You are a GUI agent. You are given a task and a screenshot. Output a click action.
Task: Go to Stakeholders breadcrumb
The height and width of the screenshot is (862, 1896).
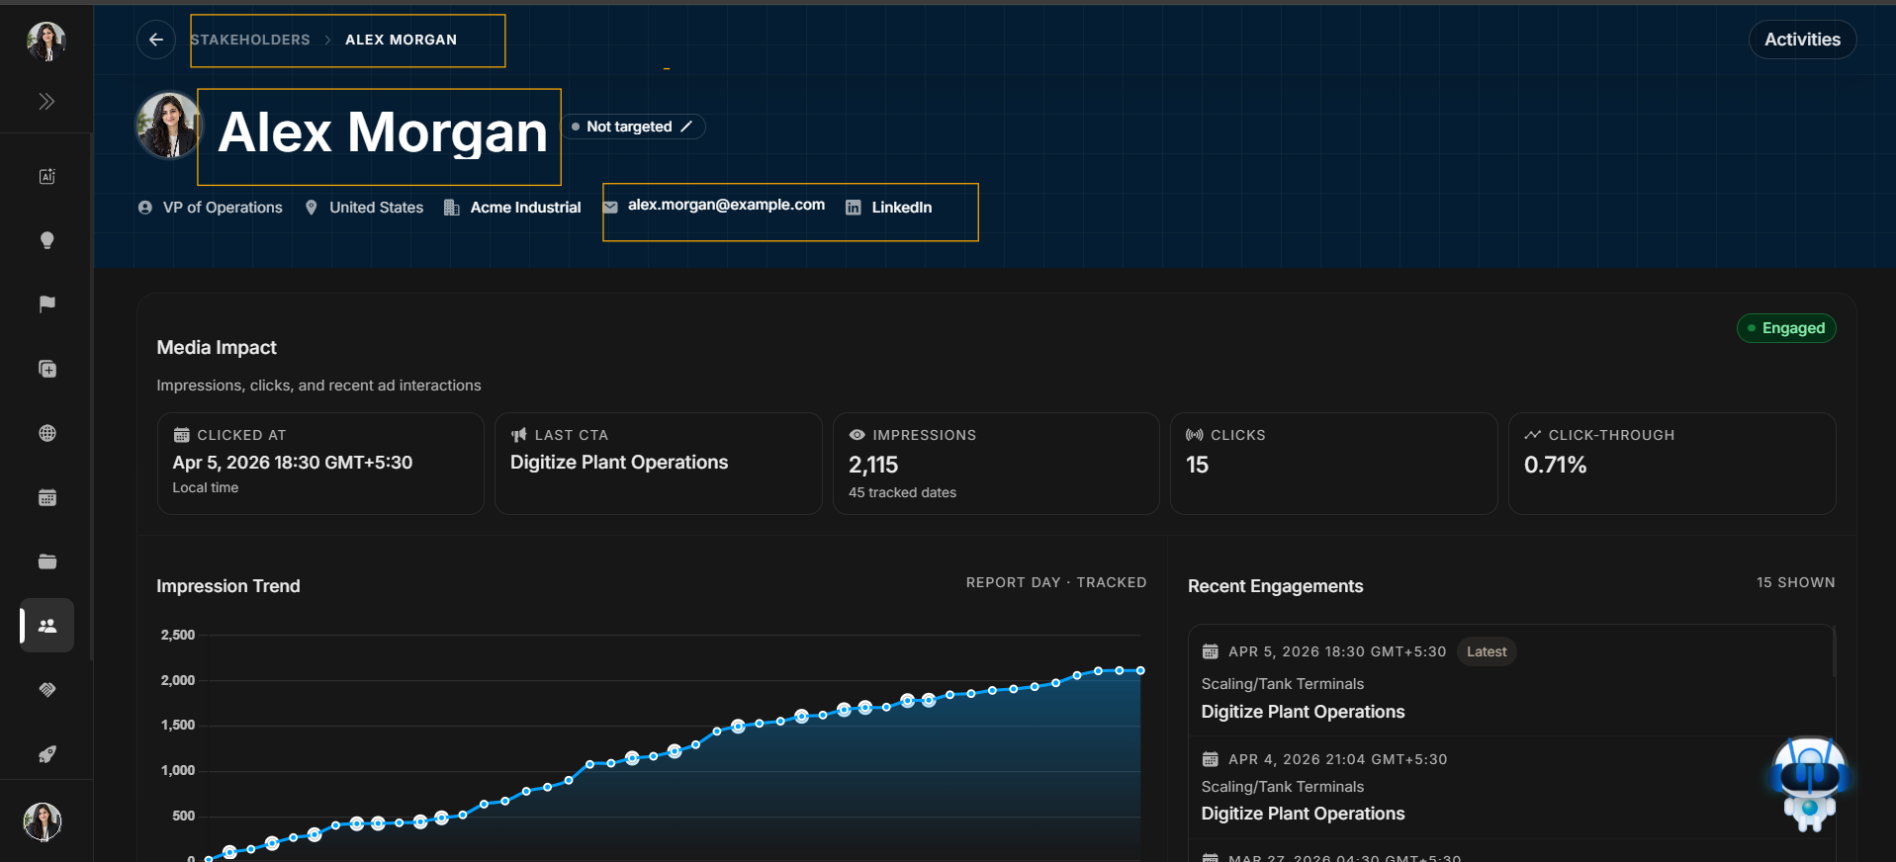[250, 40]
